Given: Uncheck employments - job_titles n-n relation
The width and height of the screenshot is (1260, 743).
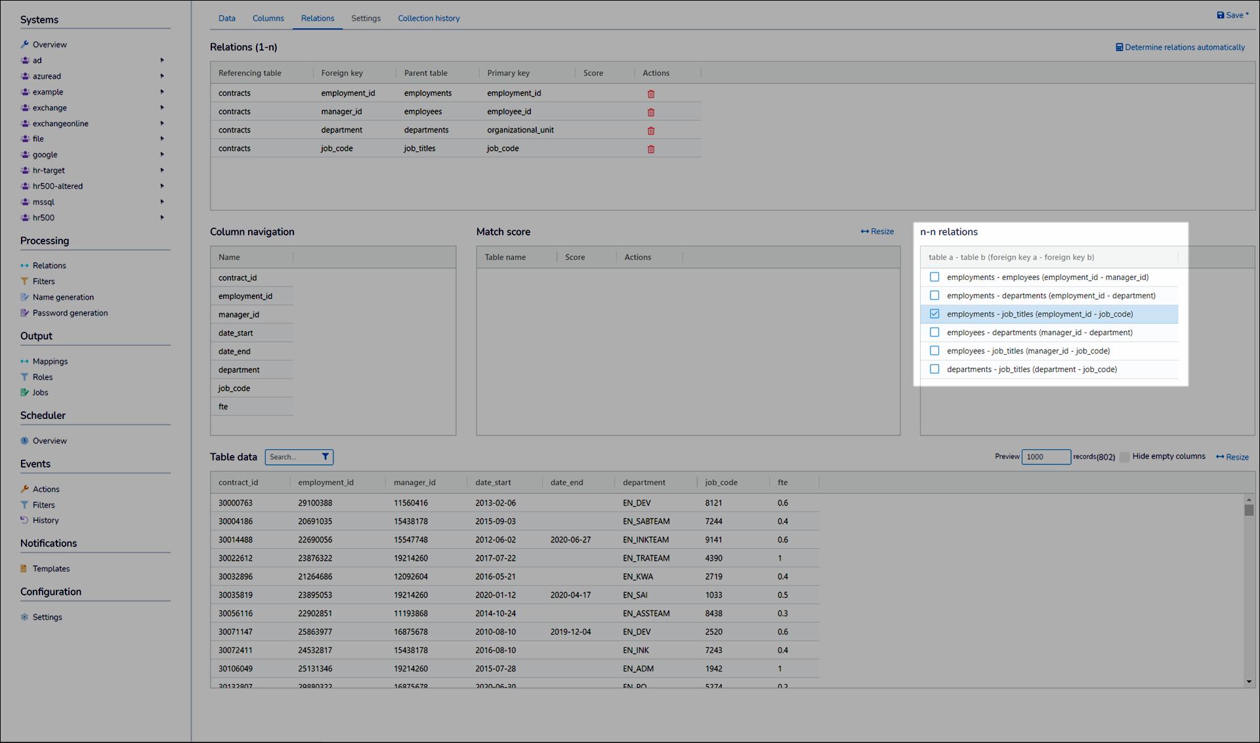Looking at the screenshot, I should tap(934, 314).
